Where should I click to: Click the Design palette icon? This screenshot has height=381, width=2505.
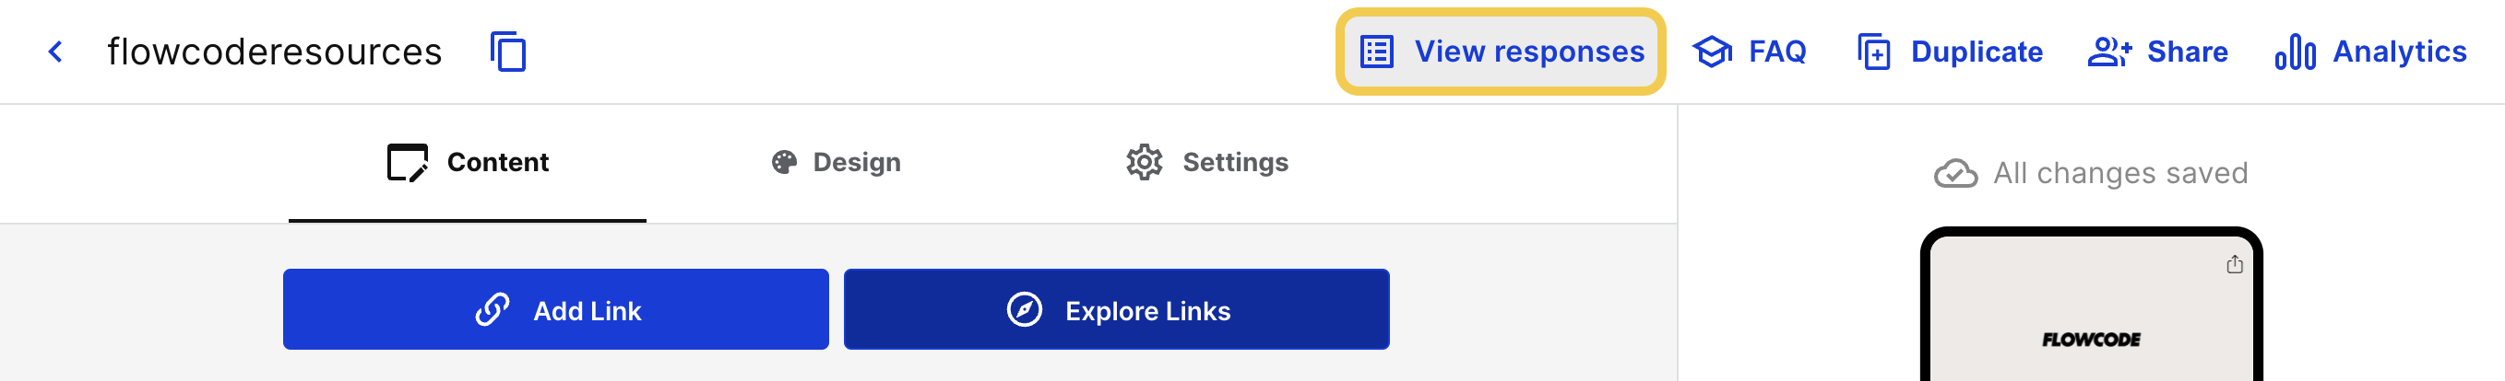tap(784, 162)
